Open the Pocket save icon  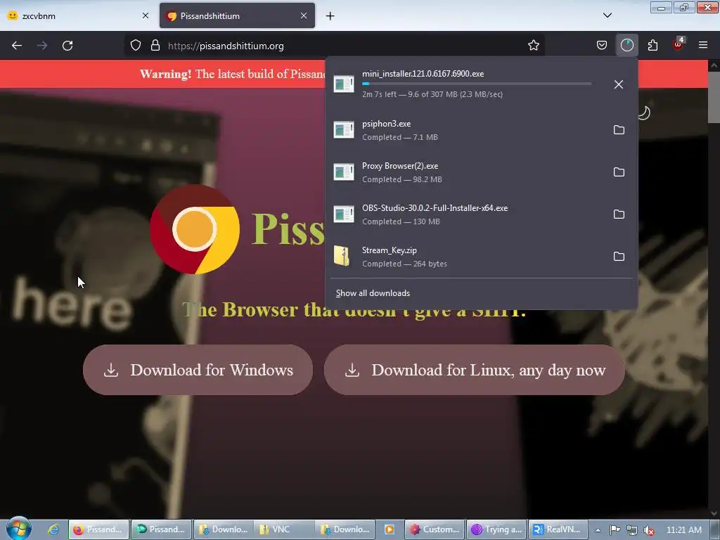click(602, 46)
